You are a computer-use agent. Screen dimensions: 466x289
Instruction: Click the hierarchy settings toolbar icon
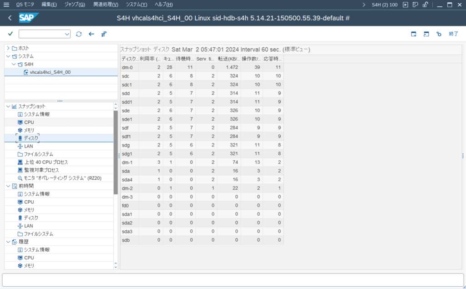point(104,34)
